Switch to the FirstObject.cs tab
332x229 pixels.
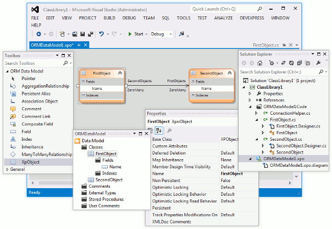(x=266, y=45)
